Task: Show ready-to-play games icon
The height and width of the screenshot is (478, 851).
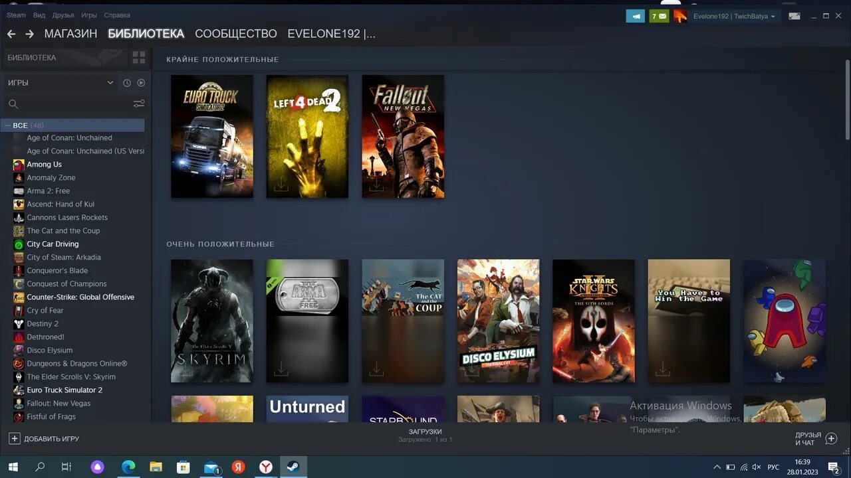Action: click(x=141, y=83)
